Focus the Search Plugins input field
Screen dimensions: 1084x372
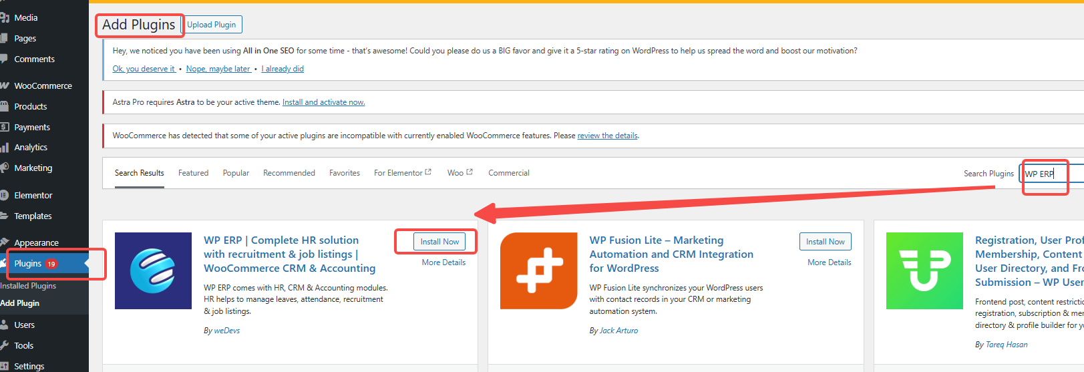(x=1052, y=174)
